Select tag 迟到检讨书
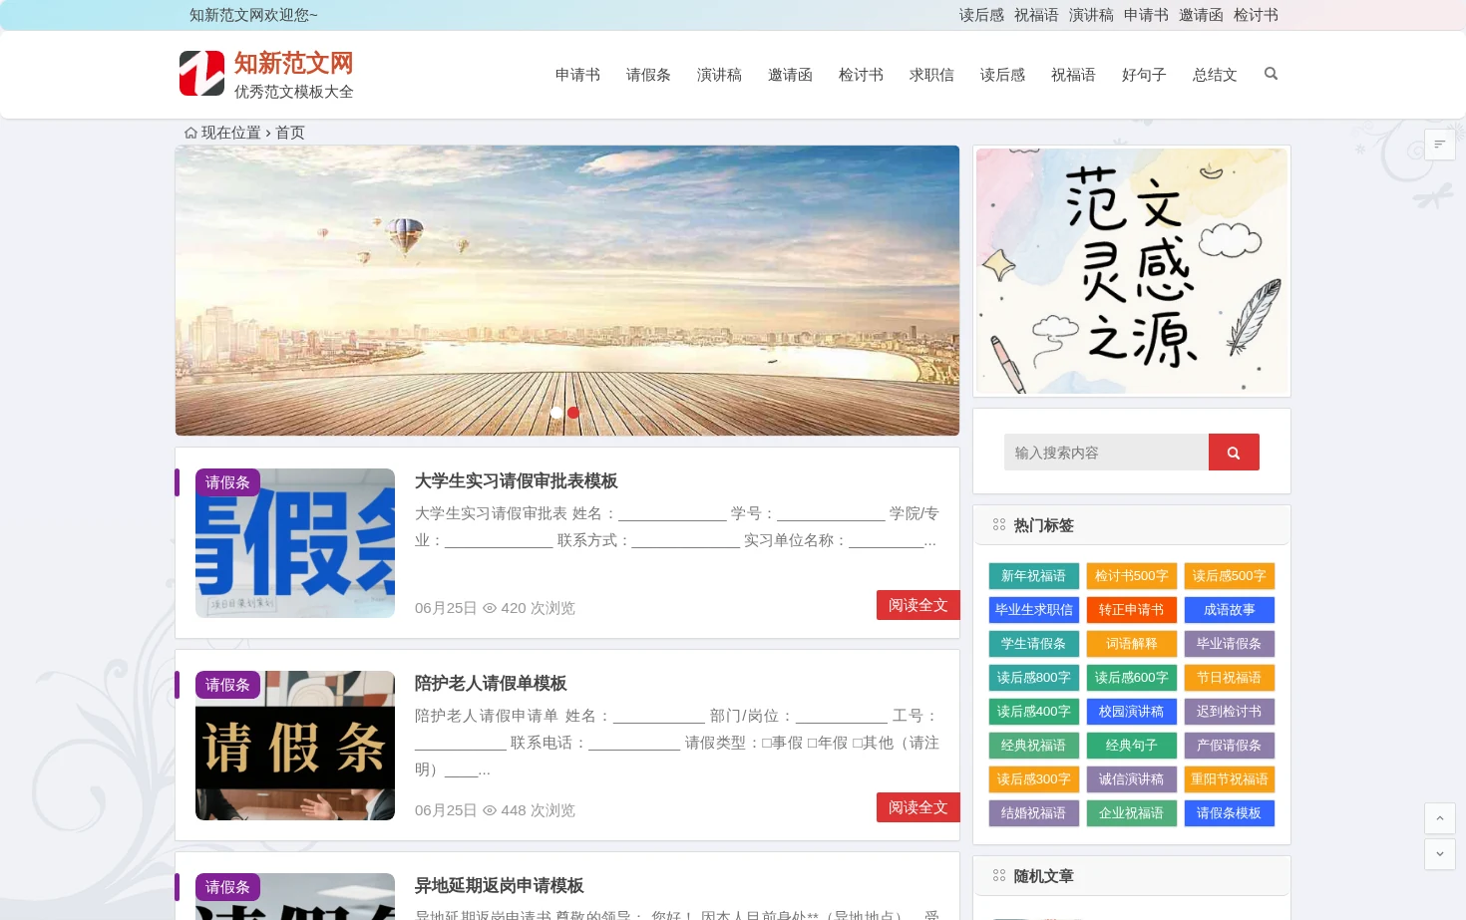 [1229, 712]
